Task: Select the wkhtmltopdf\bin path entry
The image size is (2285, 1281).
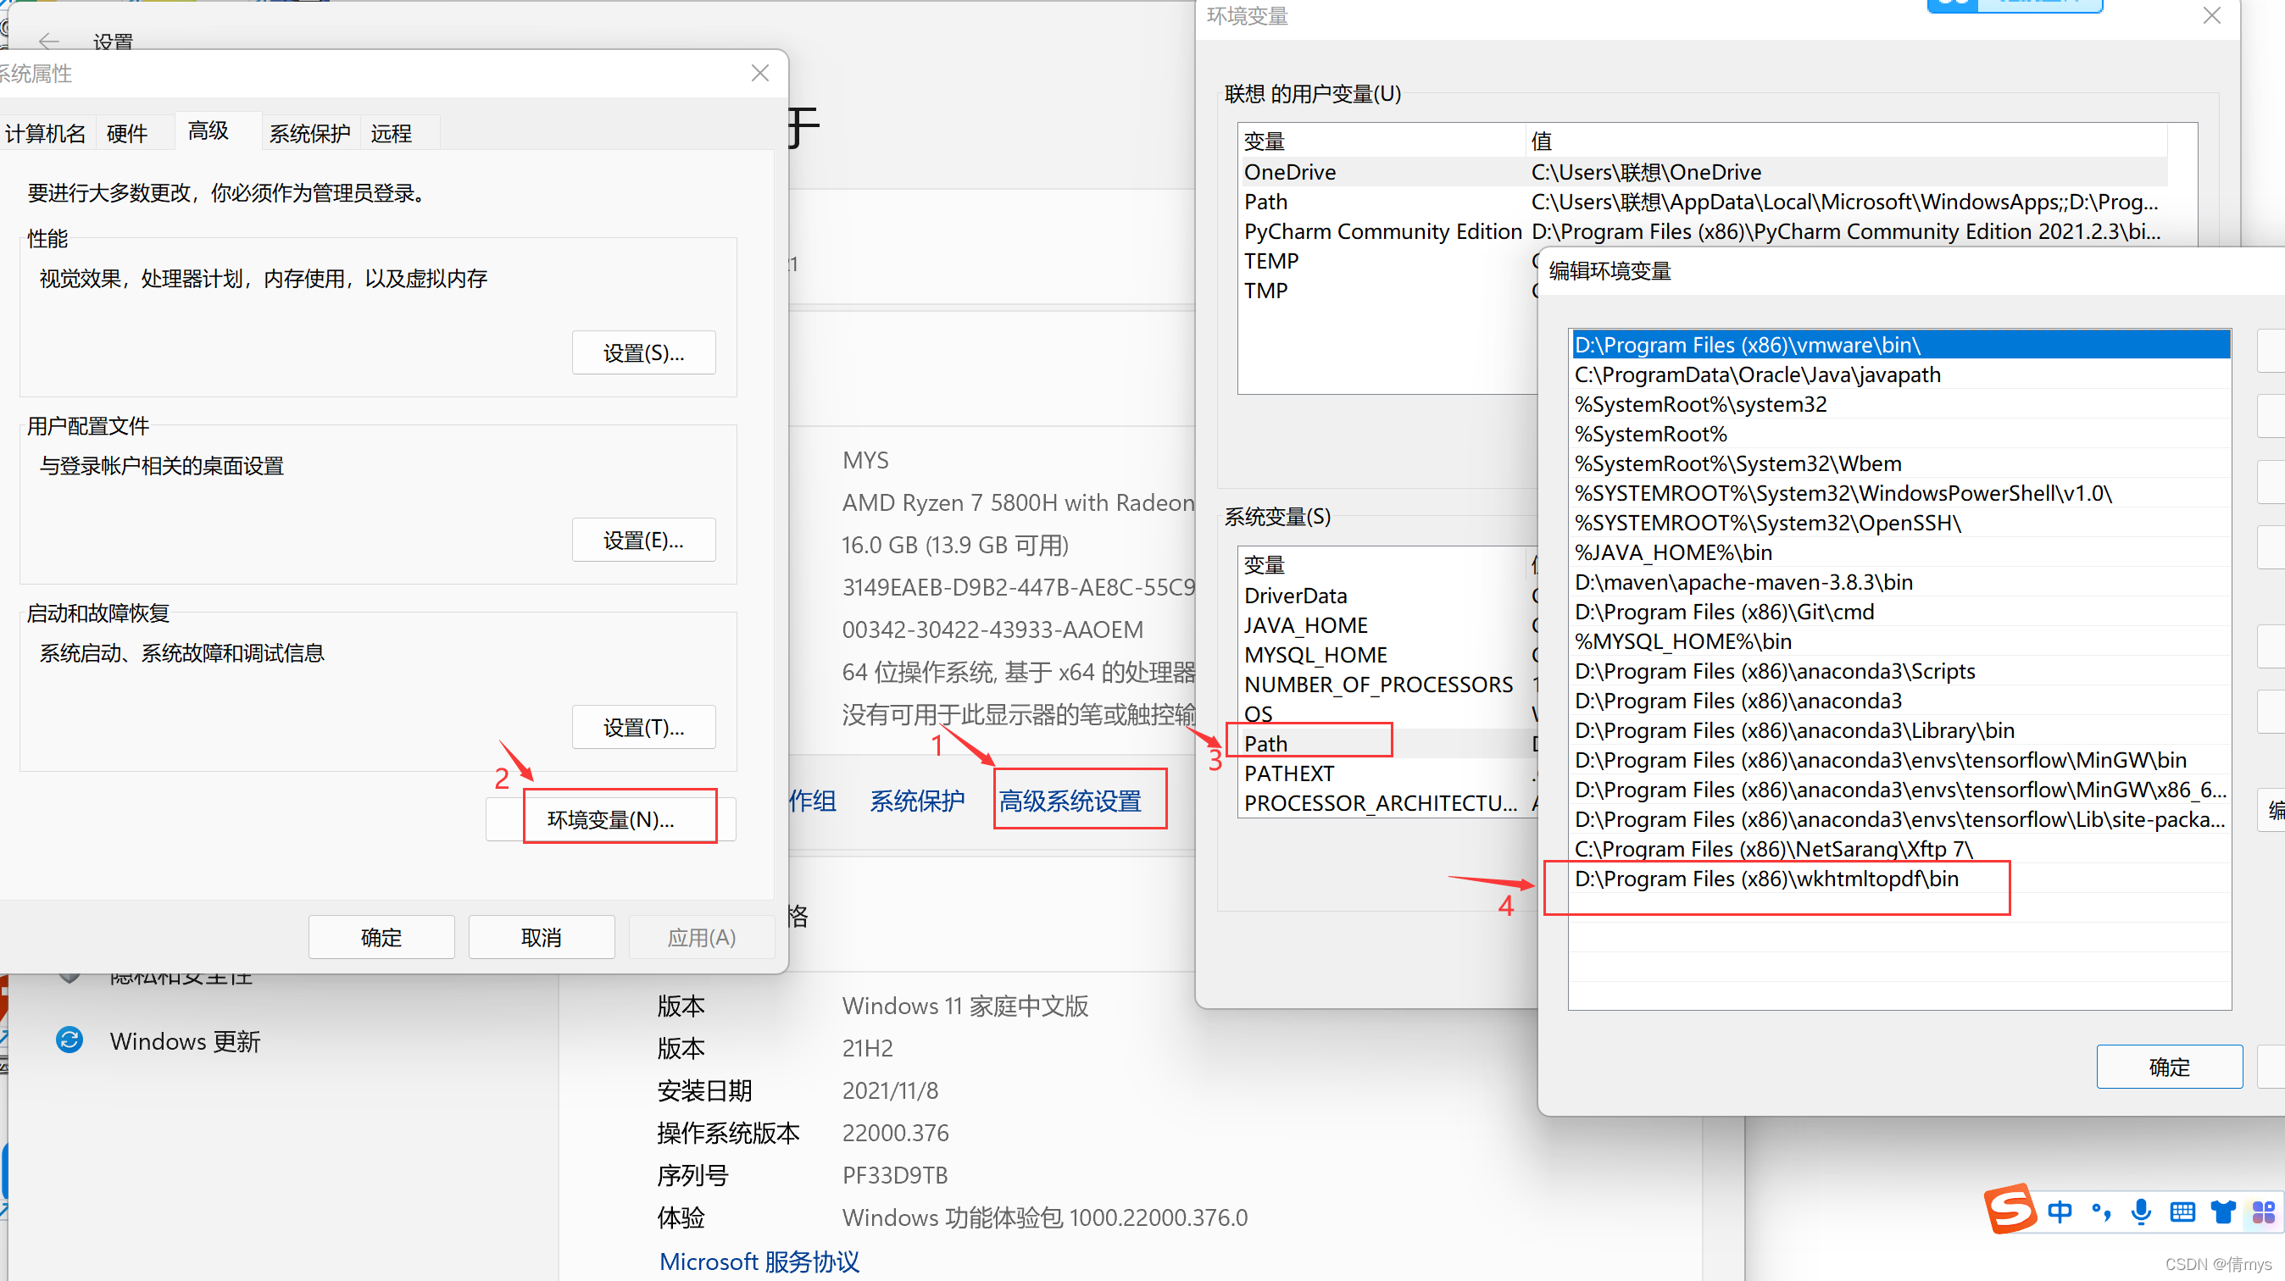Action: [x=1900, y=879]
